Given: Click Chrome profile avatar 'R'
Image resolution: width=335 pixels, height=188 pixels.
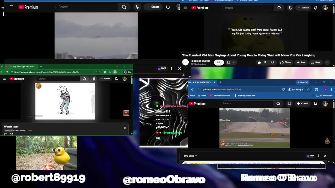Looking at the screenshot, I should pyautogui.click(x=325, y=90).
